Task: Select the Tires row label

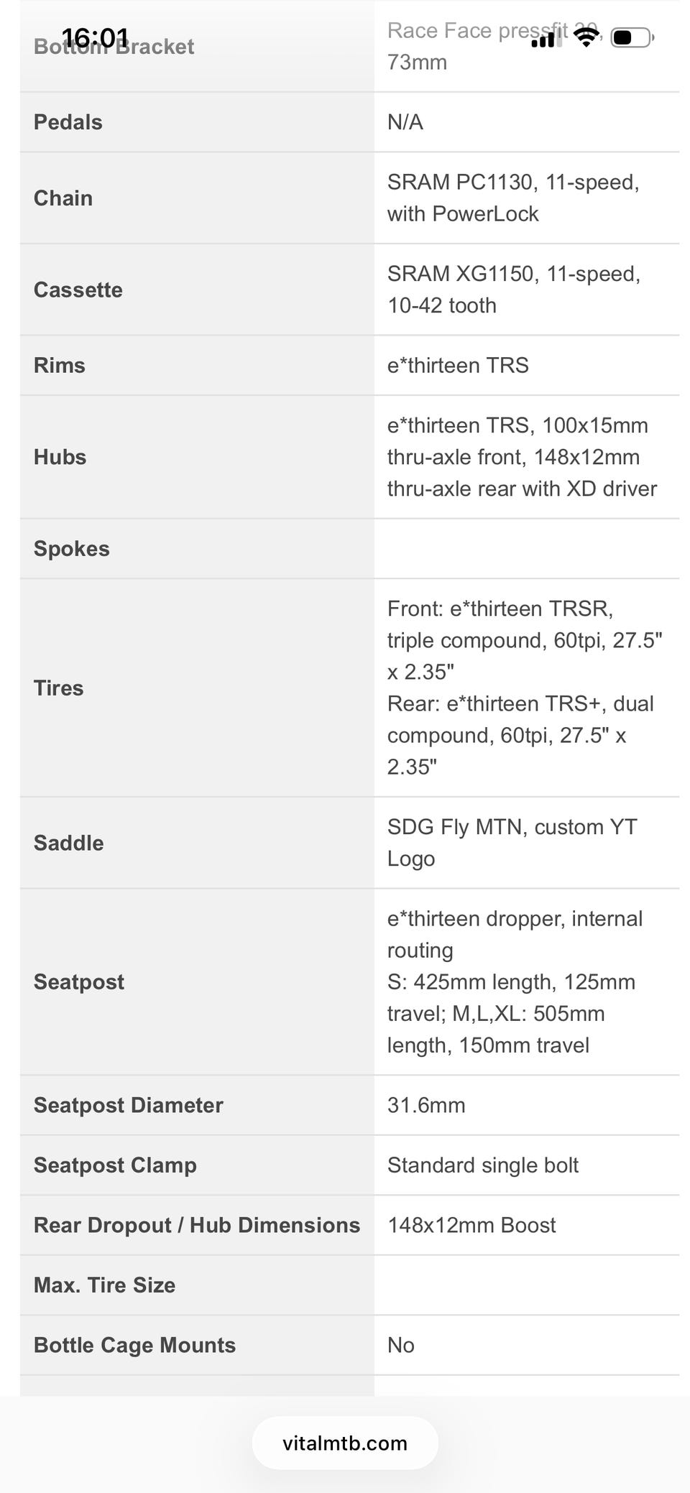Action: (x=59, y=688)
